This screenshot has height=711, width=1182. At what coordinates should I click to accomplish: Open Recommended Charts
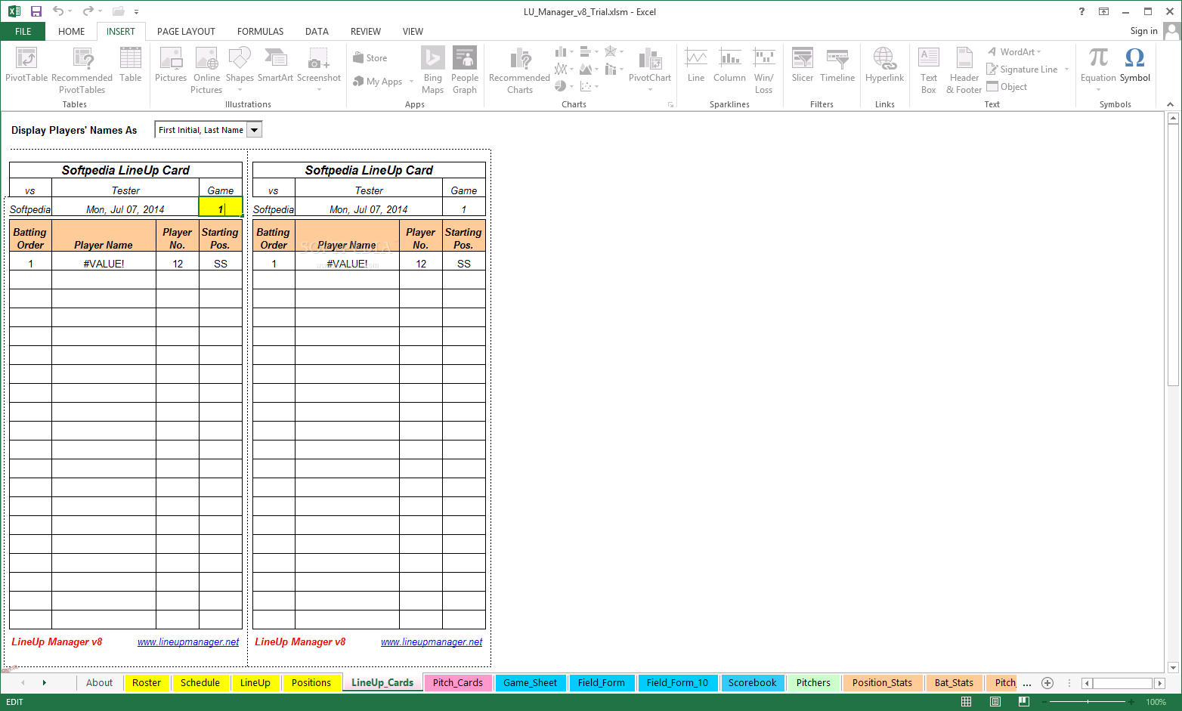tap(520, 70)
